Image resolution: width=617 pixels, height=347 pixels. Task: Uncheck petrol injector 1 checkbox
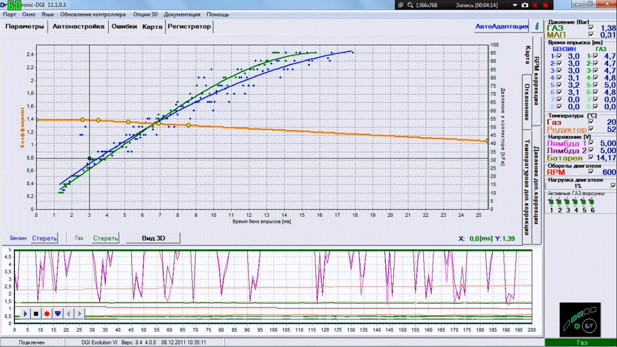[559, 56]
